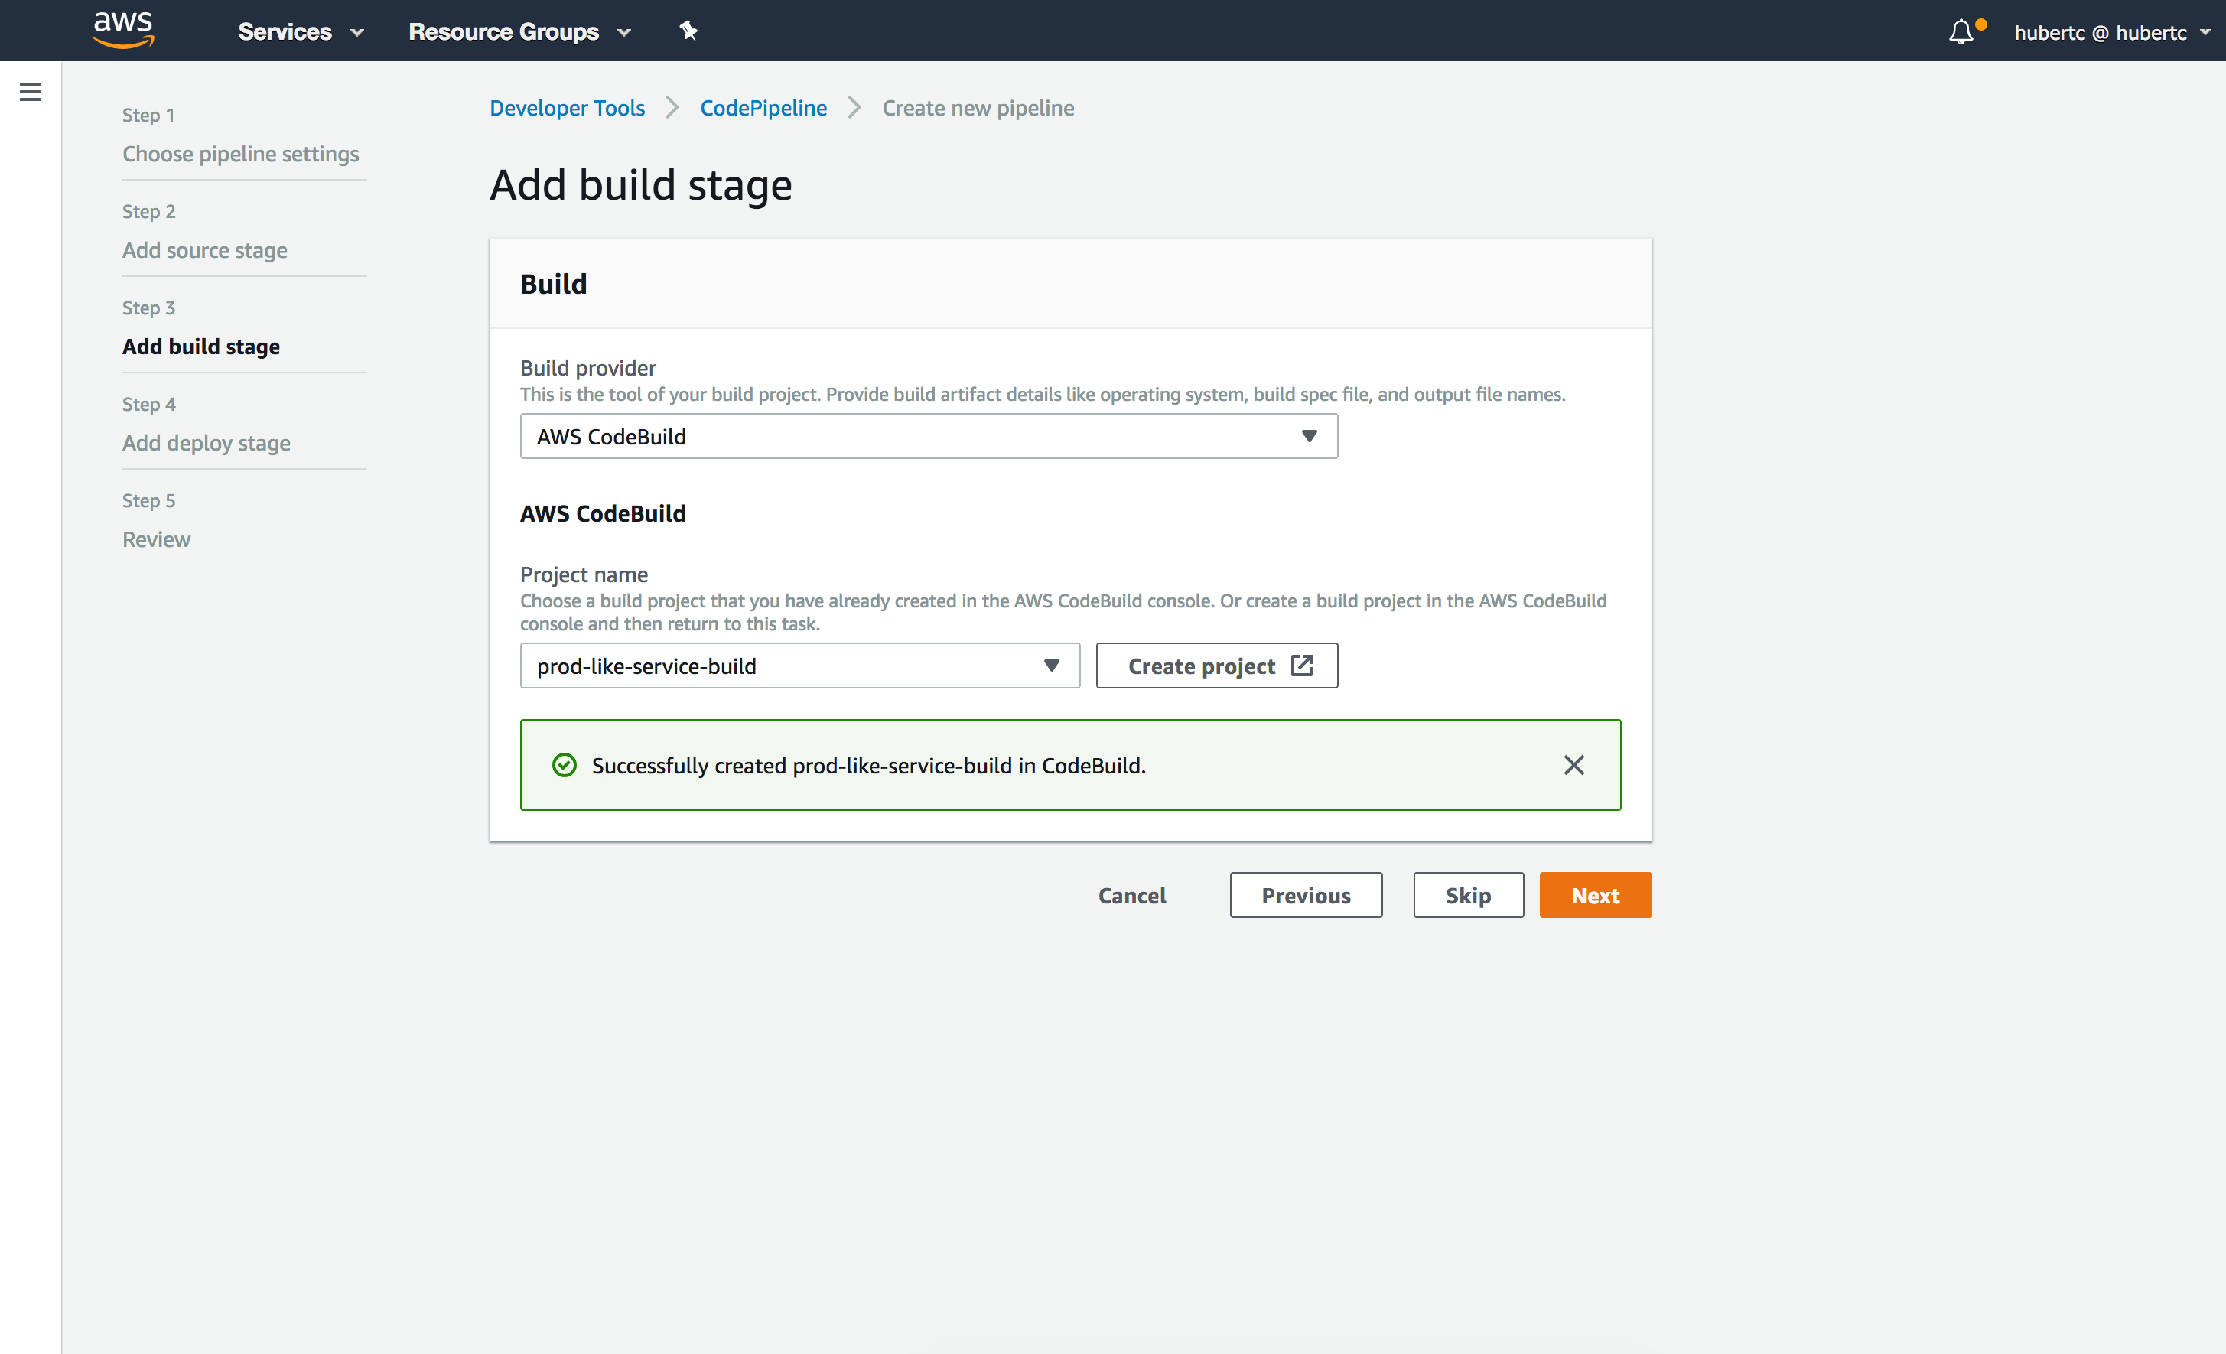Screen dimensions: 2226x1354
Task: Click the Cancel button
Action: click(x=1132, y=895)
